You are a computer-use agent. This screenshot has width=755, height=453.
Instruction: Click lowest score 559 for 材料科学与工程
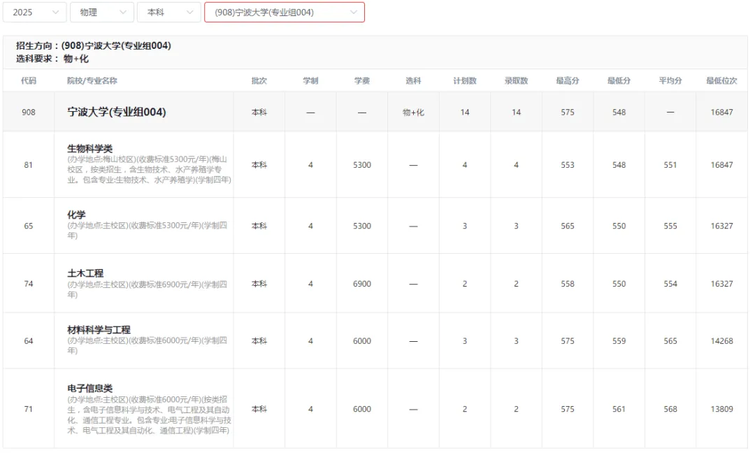619,341
